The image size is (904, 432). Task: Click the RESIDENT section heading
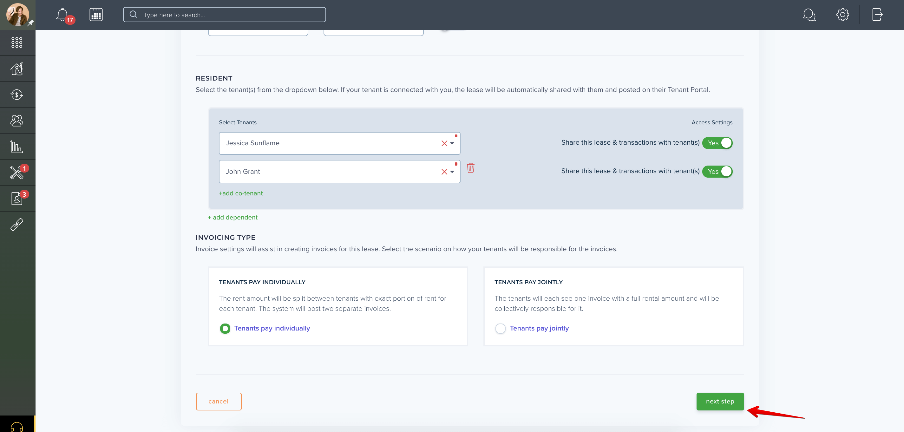pos(214,78)
